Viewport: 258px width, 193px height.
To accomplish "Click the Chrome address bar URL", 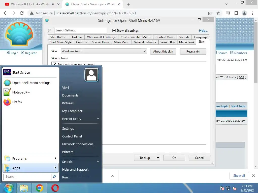I will 96,13.
